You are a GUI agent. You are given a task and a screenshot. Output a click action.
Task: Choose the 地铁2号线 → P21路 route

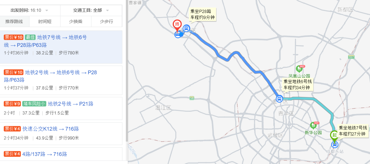[x=61, y=108]
